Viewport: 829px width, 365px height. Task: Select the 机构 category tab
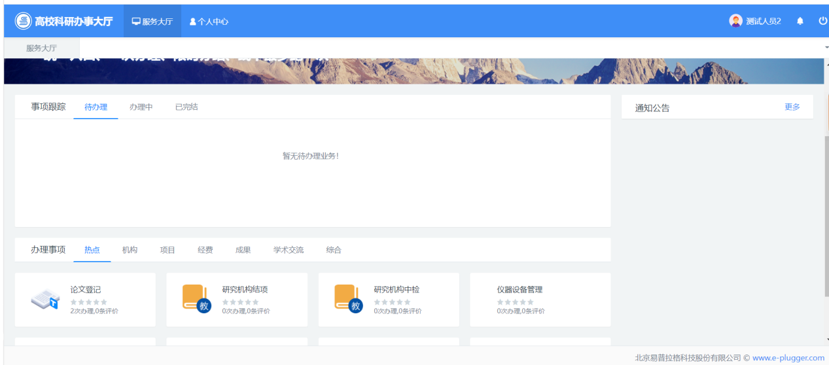click(x=130, y=250)
